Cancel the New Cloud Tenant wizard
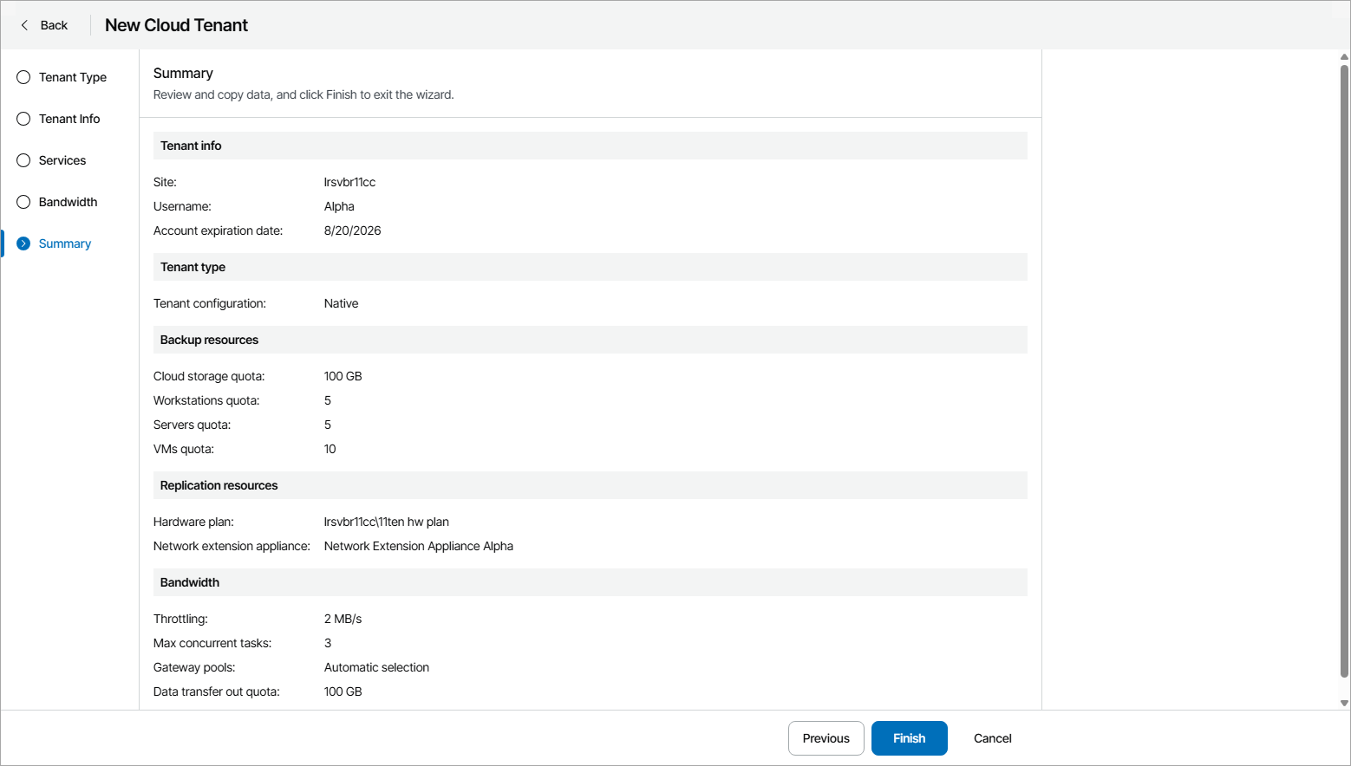Screen dimensions: 1351x766 click(x=992, y=738)
